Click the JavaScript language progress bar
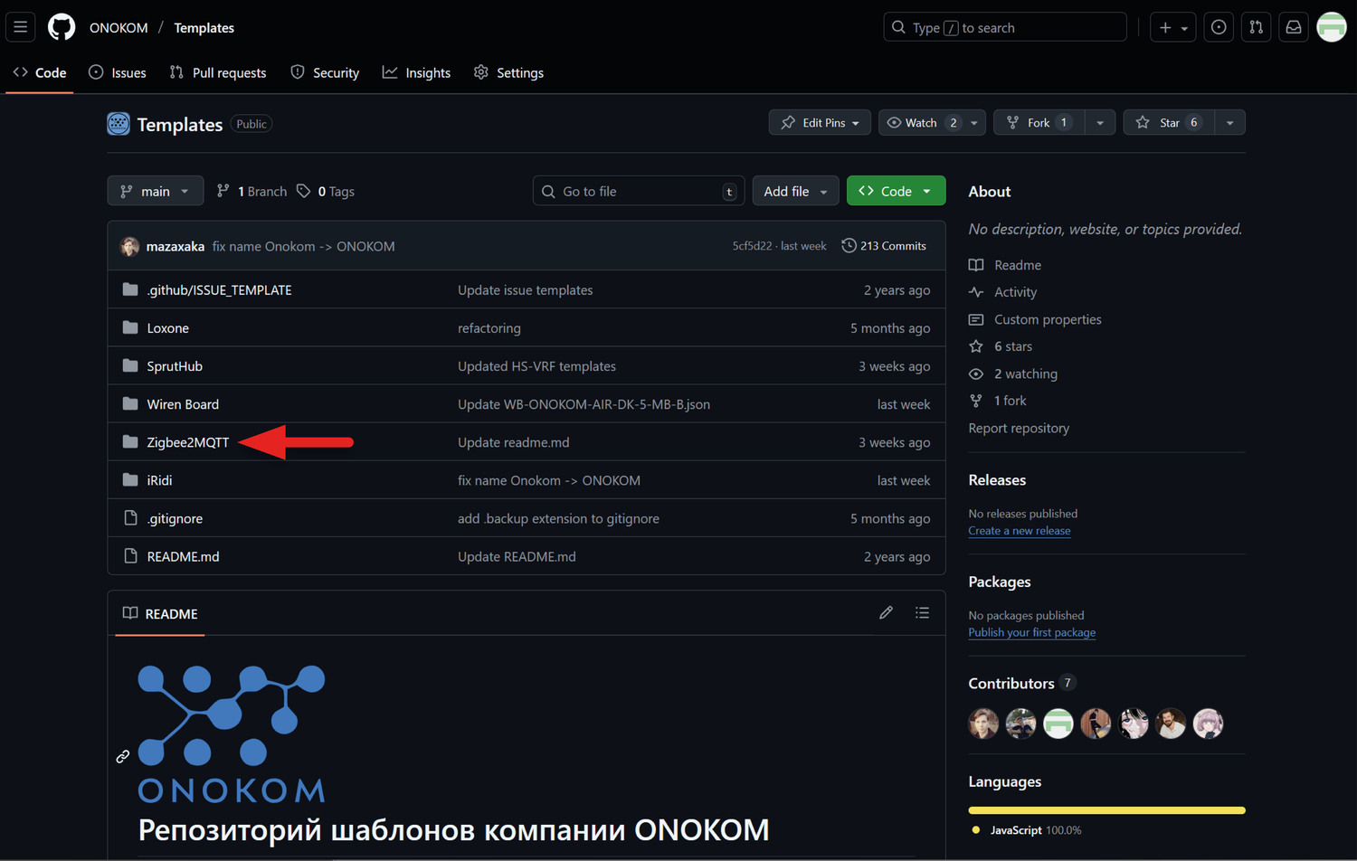Image resolution: width=1357 pixels, height=861 pixels. click(1106, 810)
